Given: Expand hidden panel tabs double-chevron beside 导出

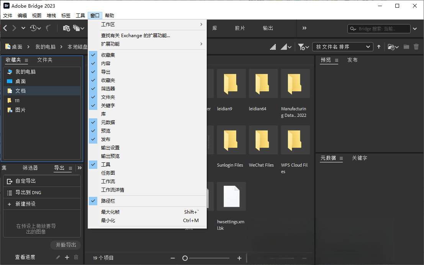Looking at the screenshot, I should (80, 168).
